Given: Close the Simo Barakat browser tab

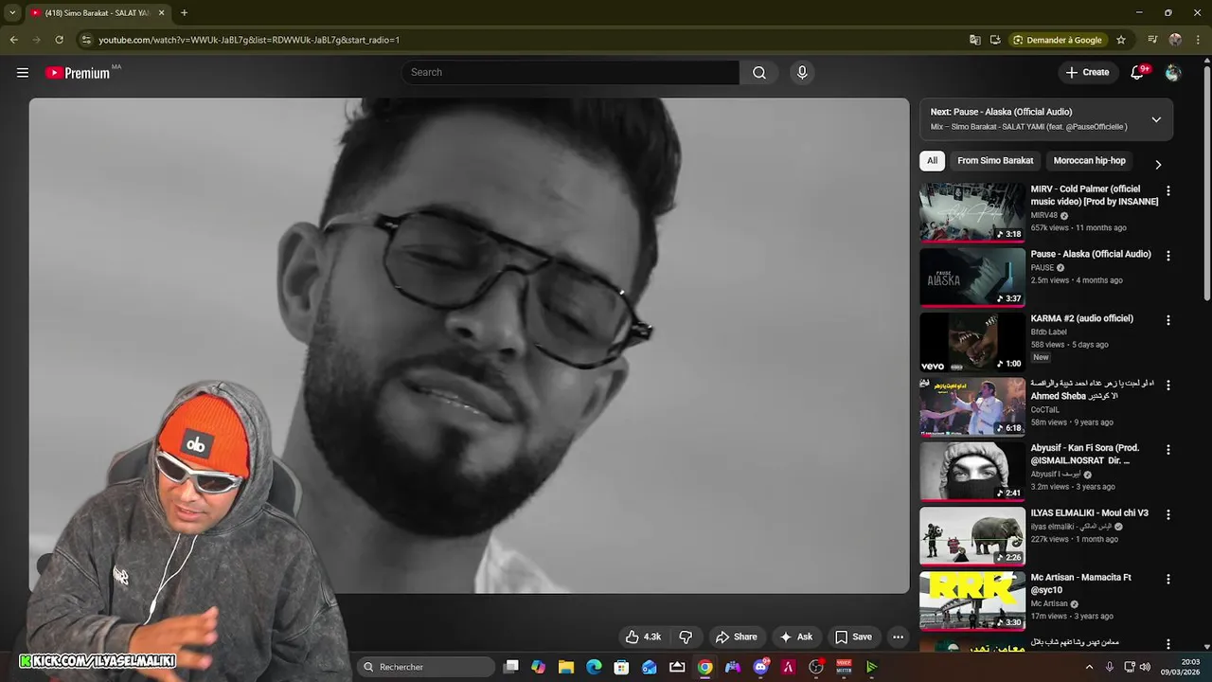Looking at the screenshot, I should tap(161, 13).
